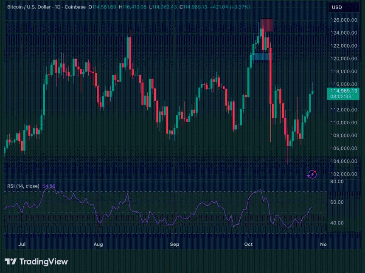Viewport: 365px width, 273px height.
Task: Click the purple lightning bolt icon
Action: click(x=312, y=173)
